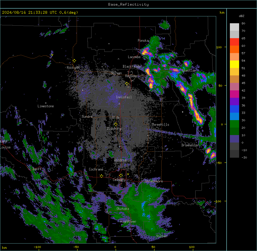
Task: Select the magenta 39-42 dBZ legend swatch
Action: click(234, 94)
